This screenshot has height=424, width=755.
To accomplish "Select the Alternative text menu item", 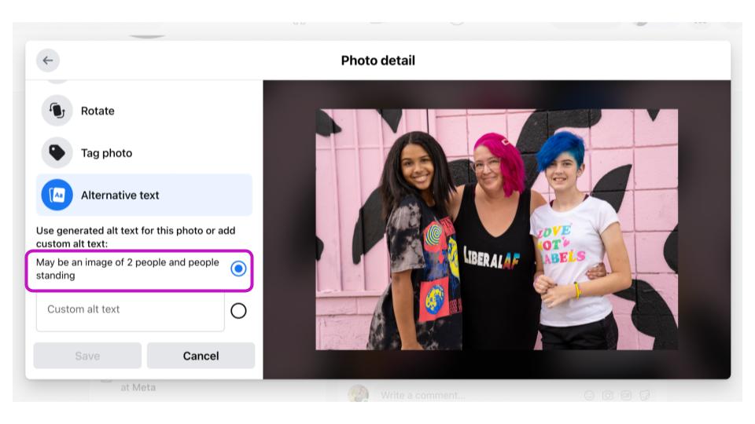I will (144, 196).
